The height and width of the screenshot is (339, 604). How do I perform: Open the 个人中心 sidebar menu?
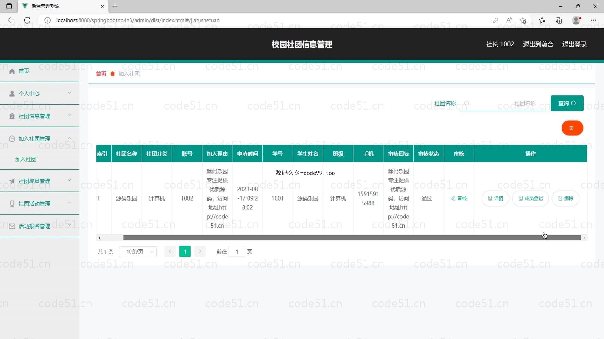(40, 94)
